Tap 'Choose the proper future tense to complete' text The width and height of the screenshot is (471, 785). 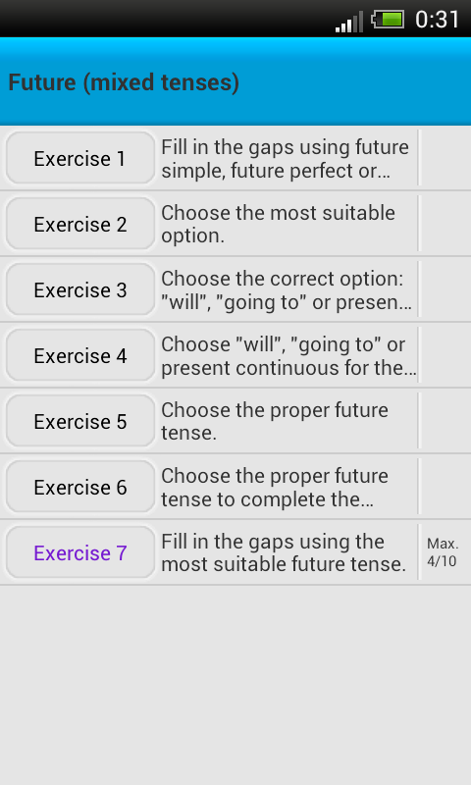[x=275, y=487]
